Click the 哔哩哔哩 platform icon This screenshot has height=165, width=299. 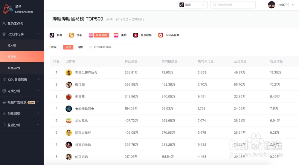coord(91,35)
